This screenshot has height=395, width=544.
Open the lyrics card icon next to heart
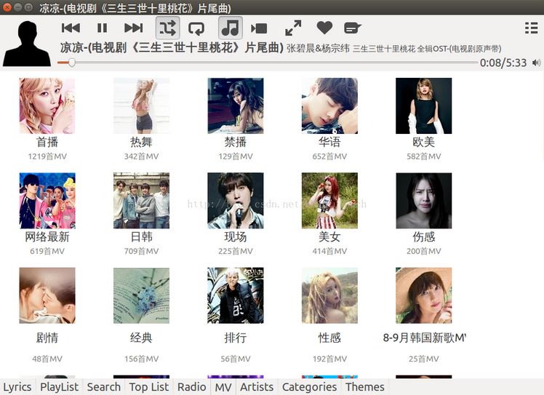click(x=353, y=28)
